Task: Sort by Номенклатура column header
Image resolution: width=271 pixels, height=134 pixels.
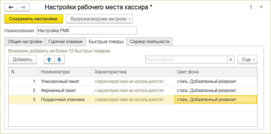Action: pos(65,72)
